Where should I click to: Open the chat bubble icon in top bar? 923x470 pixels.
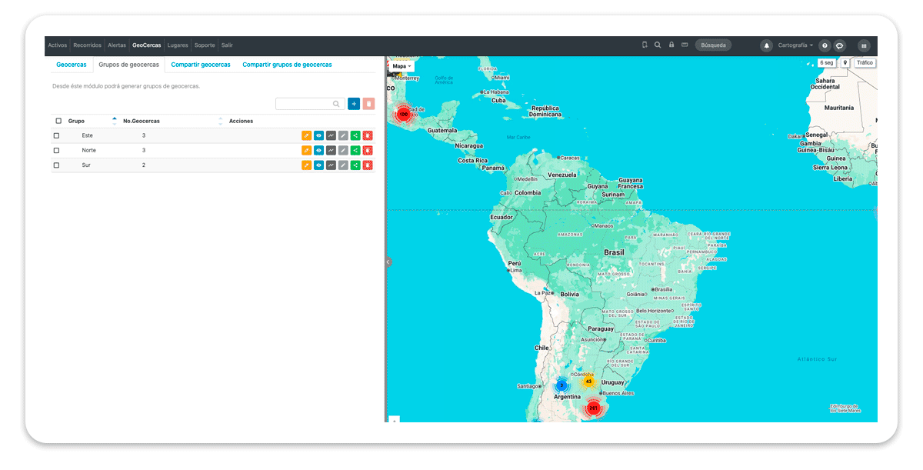840,45
